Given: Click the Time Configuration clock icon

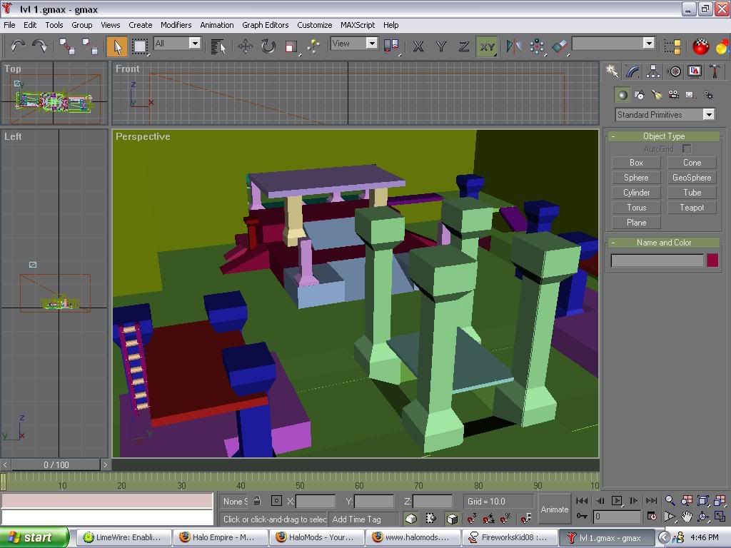Looking at the screenshot, I should [x=652, y=517].
